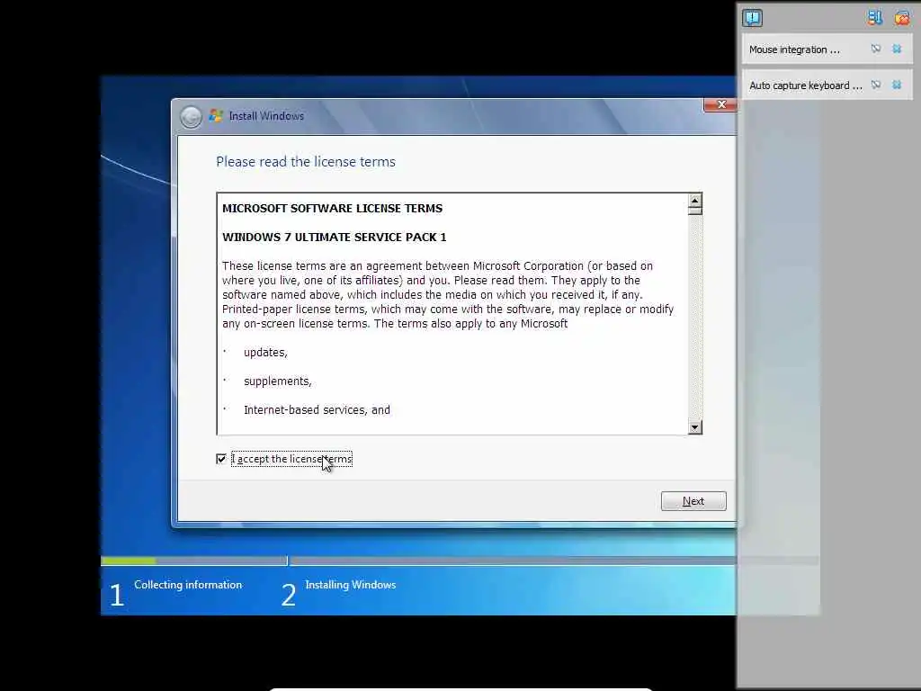Click 'MICROSOFT SOFTWARE LICENSE TERMS' heading
This screenshot has width=921, height=691.
(x=333, y=209)
